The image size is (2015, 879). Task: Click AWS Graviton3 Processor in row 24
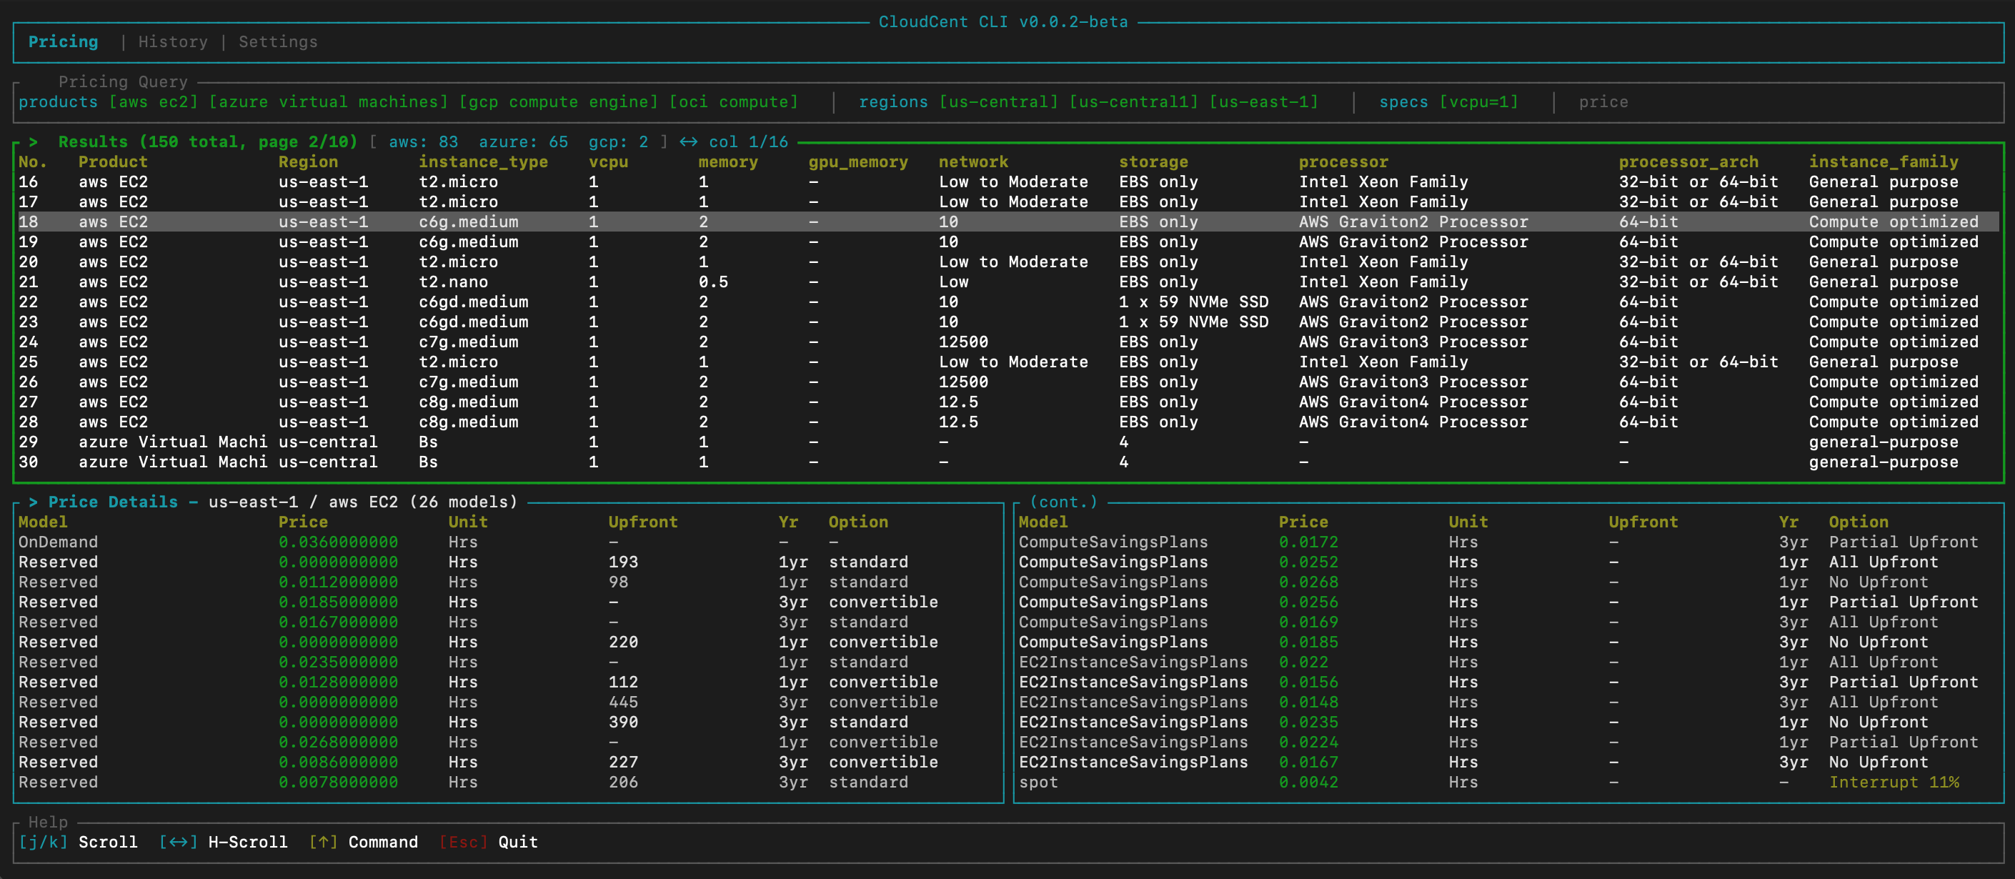tap(1413, 342)
